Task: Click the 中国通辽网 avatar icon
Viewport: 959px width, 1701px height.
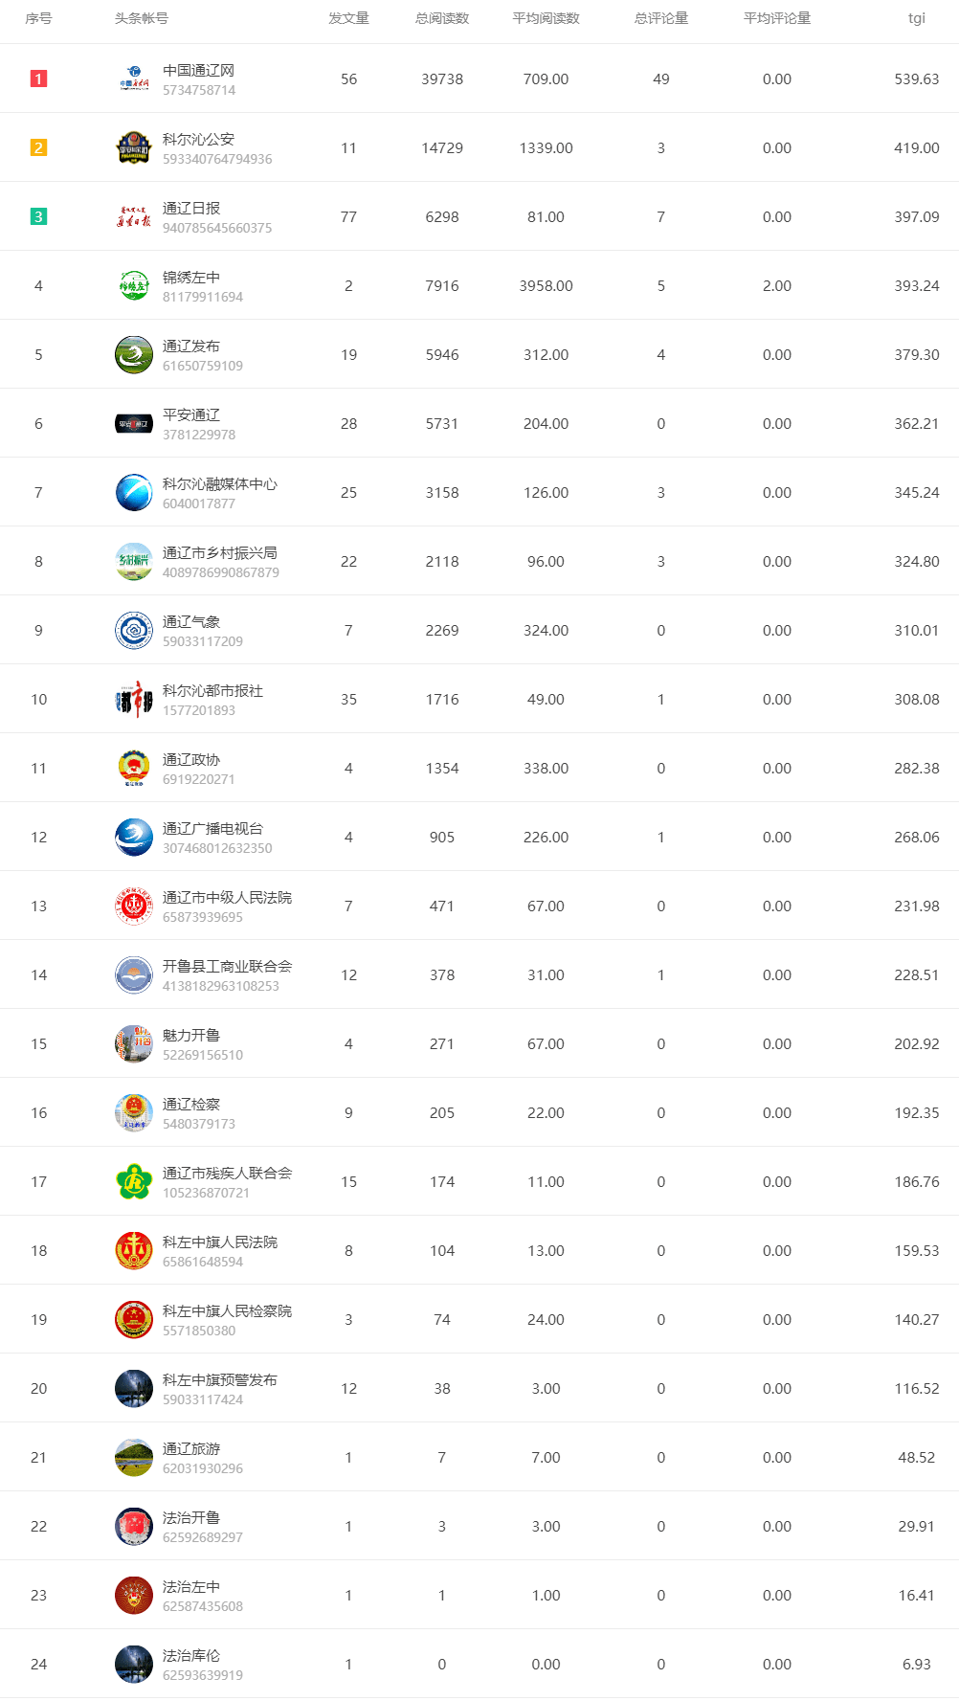Action: (133, 78)
